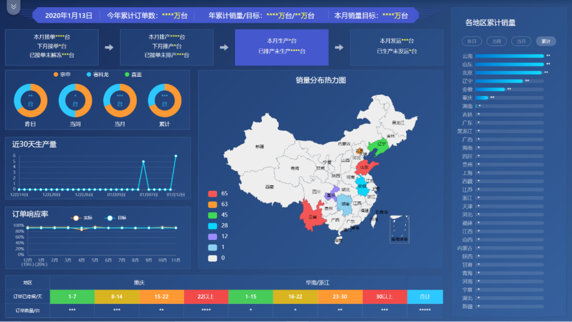Click the 累计 donut chart
The width and height of the screenshot is (572, 322).
click(164, 100)
